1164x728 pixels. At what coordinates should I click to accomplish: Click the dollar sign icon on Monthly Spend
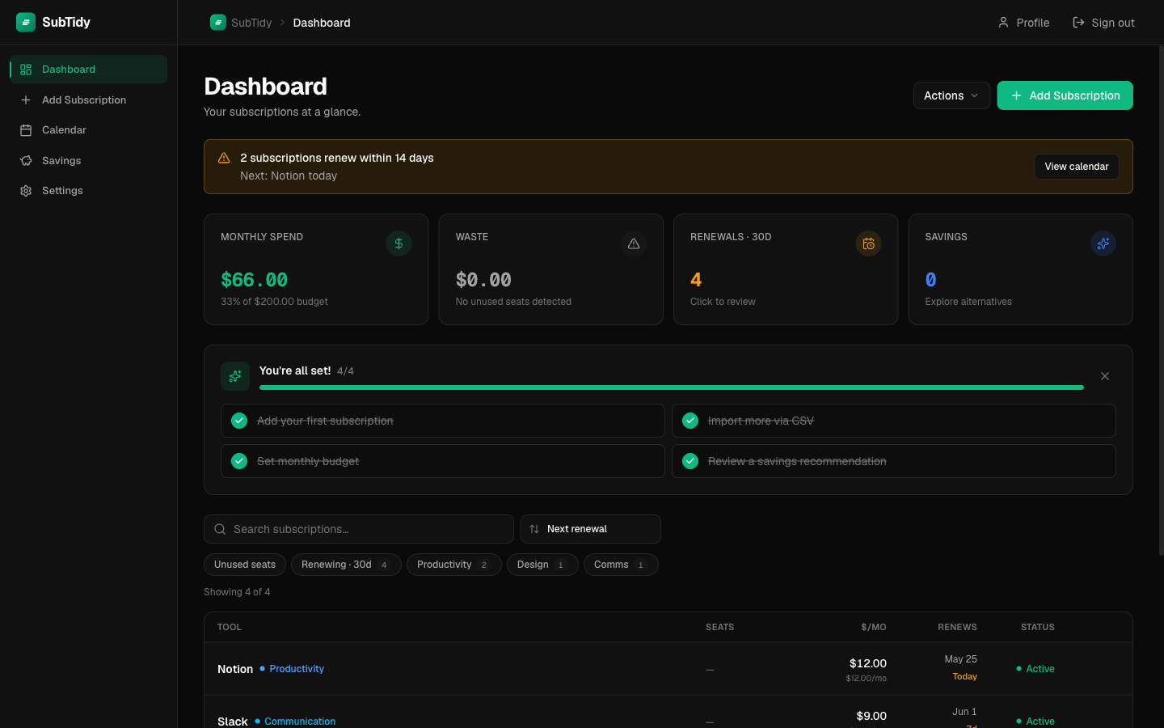click(x=399, y=243)
